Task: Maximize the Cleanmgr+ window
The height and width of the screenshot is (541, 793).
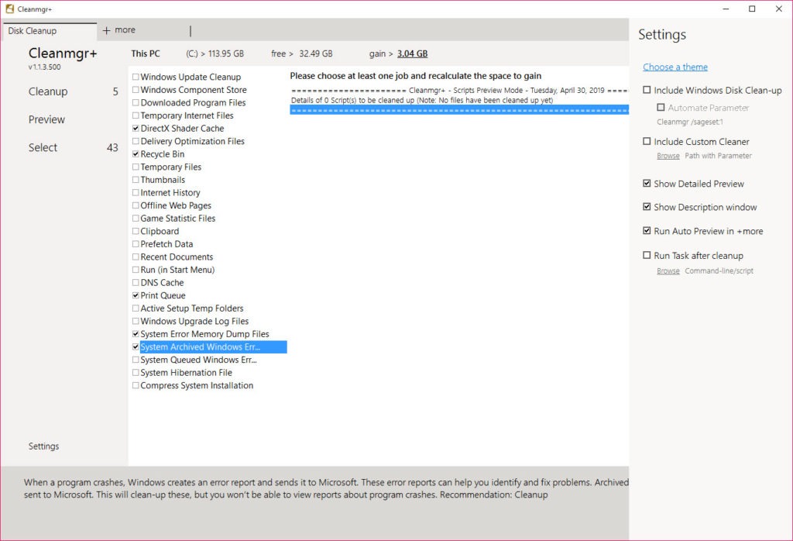Action: [751, 9]
